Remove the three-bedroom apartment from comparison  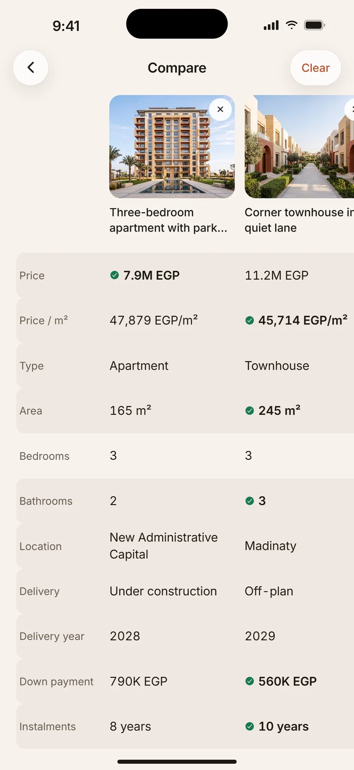point(220,109)
